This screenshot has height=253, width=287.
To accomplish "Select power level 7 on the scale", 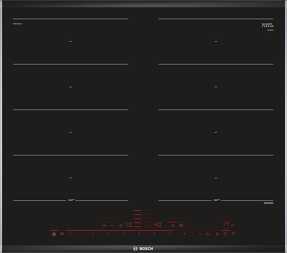I will pos(169,234).
